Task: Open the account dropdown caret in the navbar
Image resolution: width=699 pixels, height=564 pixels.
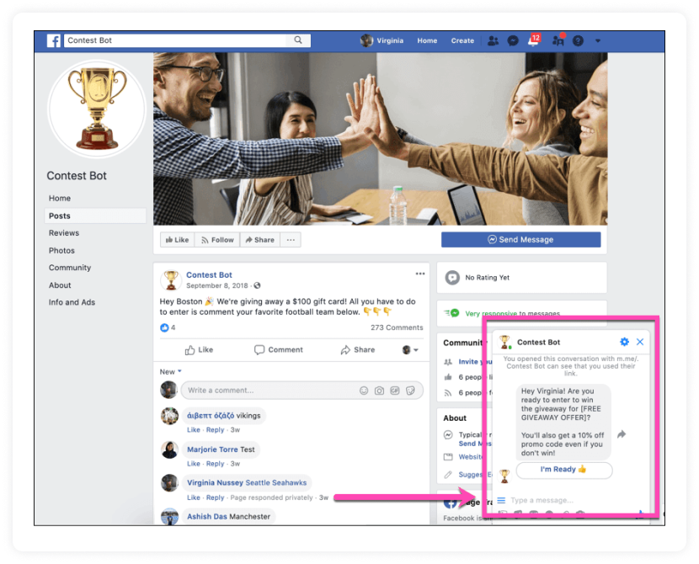Action: tap(598, 40)
